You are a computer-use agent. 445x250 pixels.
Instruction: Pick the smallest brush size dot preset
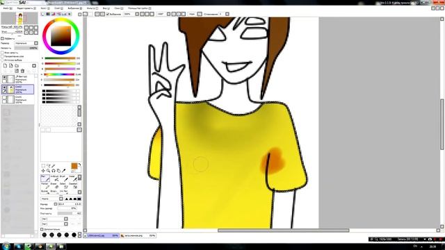(x=44, y=235)
